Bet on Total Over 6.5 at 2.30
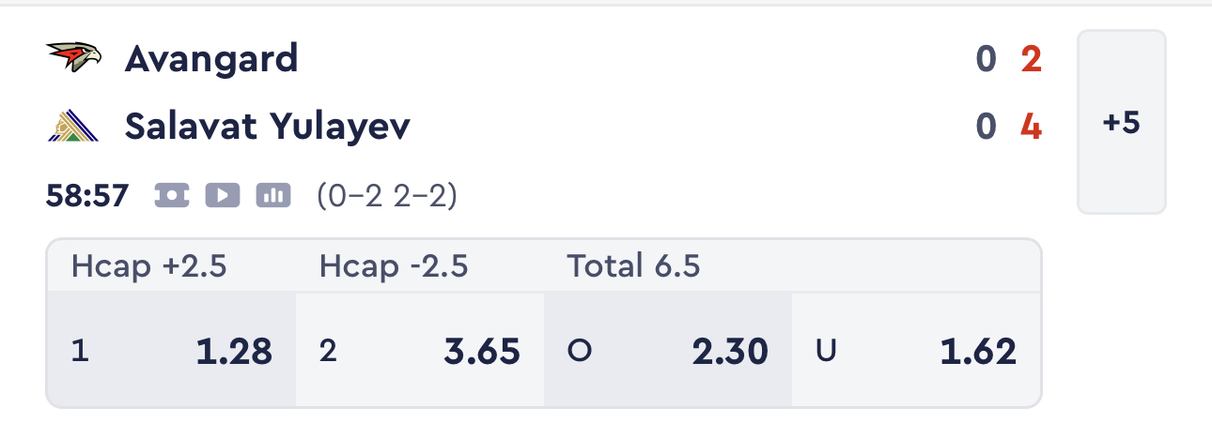This screenshot has width=1212, height=423. pyautogui.click(x=668, y=351)
